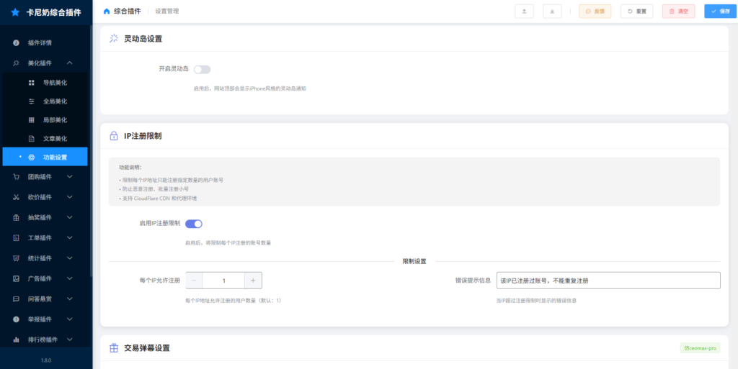The width and height of the screenshot is (738, 369).
Task: Decrease 每个IP允许注册 with minus button
Action: pos(194,281)
